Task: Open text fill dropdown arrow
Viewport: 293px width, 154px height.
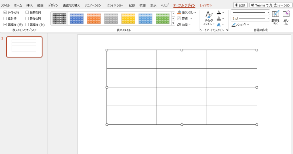Action: pos(223,13)
